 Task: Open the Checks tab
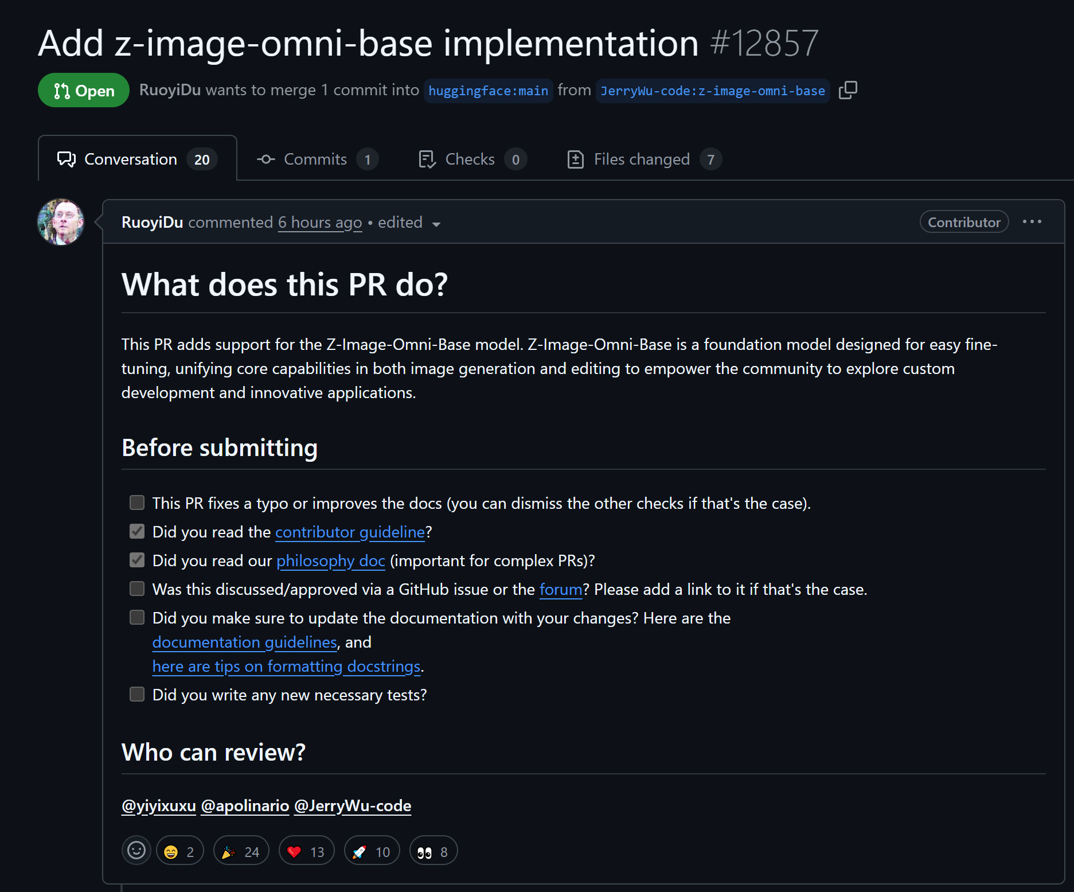click(x=472, y=159)
